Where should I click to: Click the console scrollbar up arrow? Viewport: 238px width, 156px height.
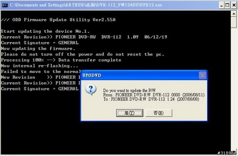234,14
